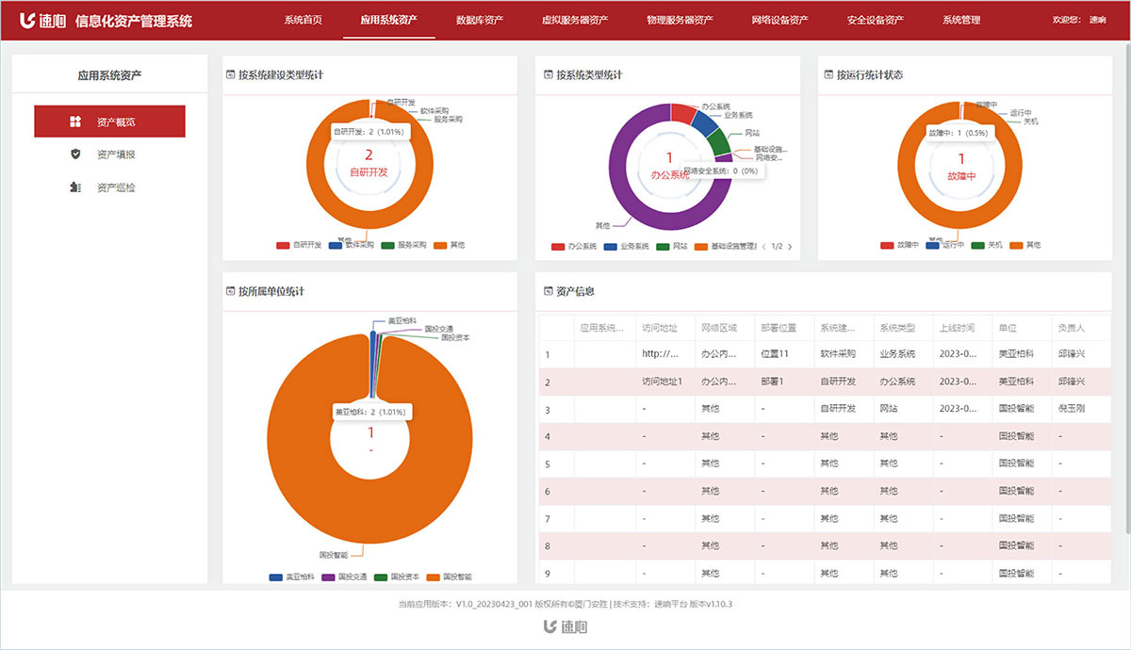Click icon beside 资产信息 panel title
Image resolution: width=1131 pixels, height=650 pixels.
548,291
